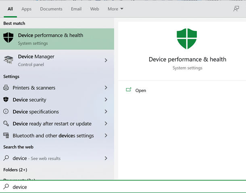
Task: Click the printer icon beside Printers & scanners
Action: point(6,87)
